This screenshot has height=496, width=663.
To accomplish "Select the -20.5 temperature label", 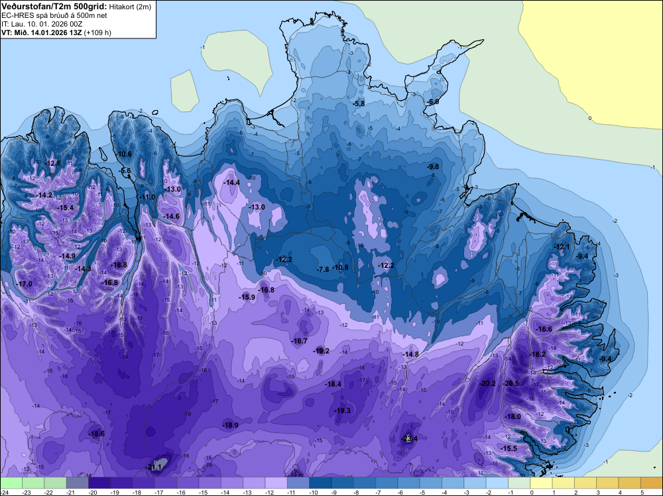I will coord(511,383).
